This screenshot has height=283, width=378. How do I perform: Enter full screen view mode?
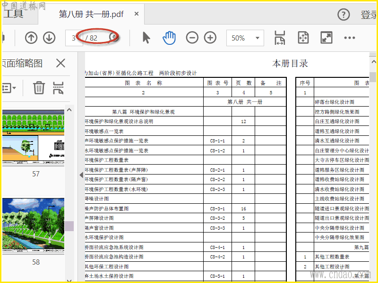point(326,38)
